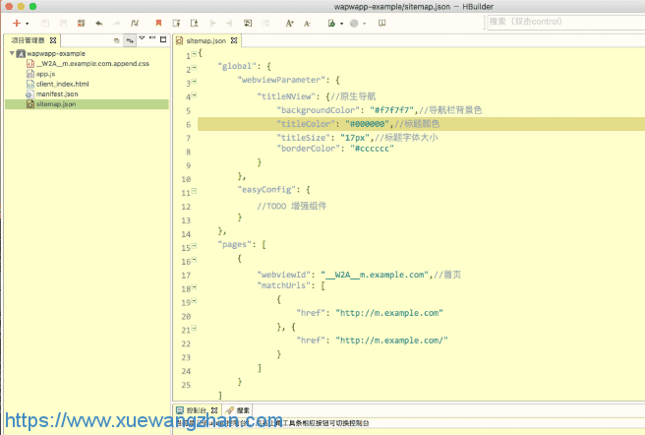Open the project manager view menu triangle
This screenshot has width=645, height=435.
coord(141,39)
